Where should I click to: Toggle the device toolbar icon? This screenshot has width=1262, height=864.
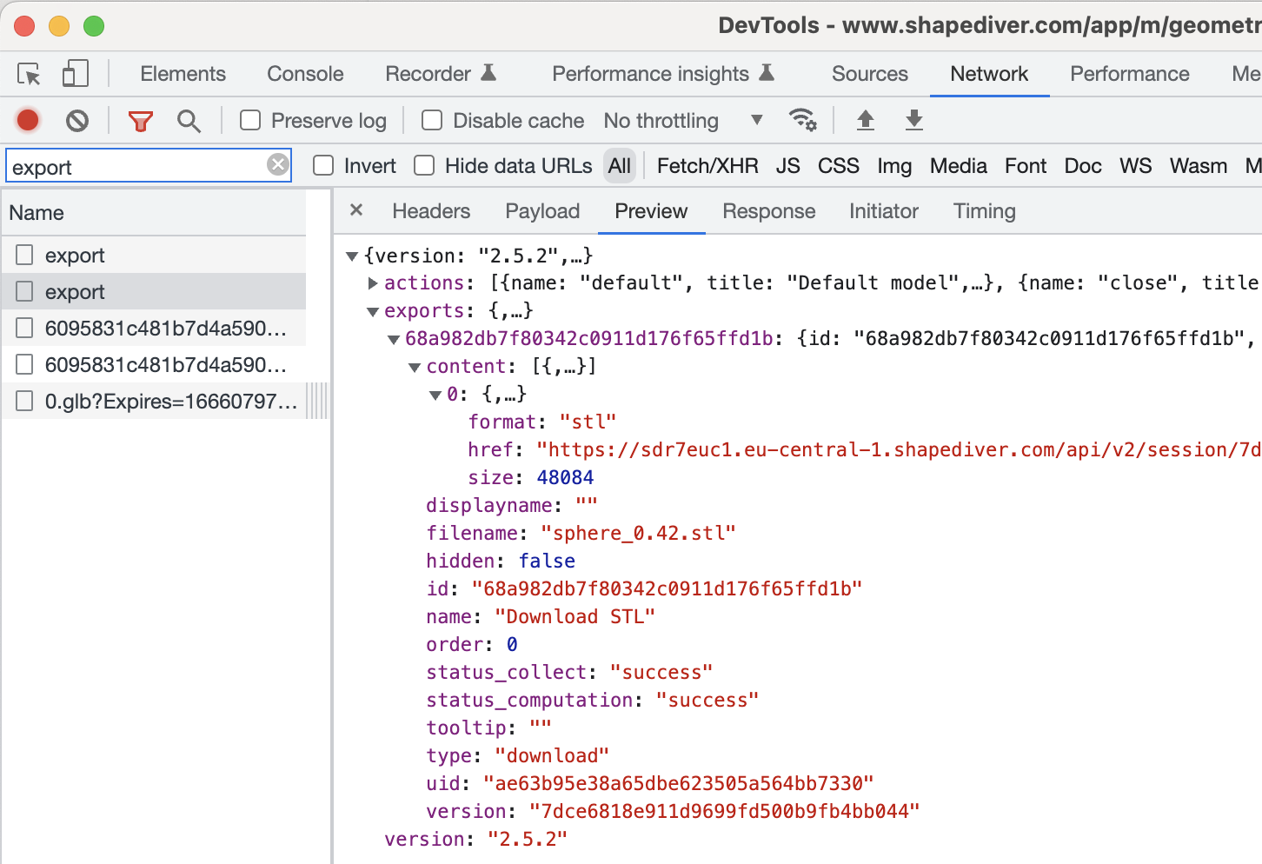coord(76,74)
